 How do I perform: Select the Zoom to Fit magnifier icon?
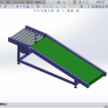(35, 11)
